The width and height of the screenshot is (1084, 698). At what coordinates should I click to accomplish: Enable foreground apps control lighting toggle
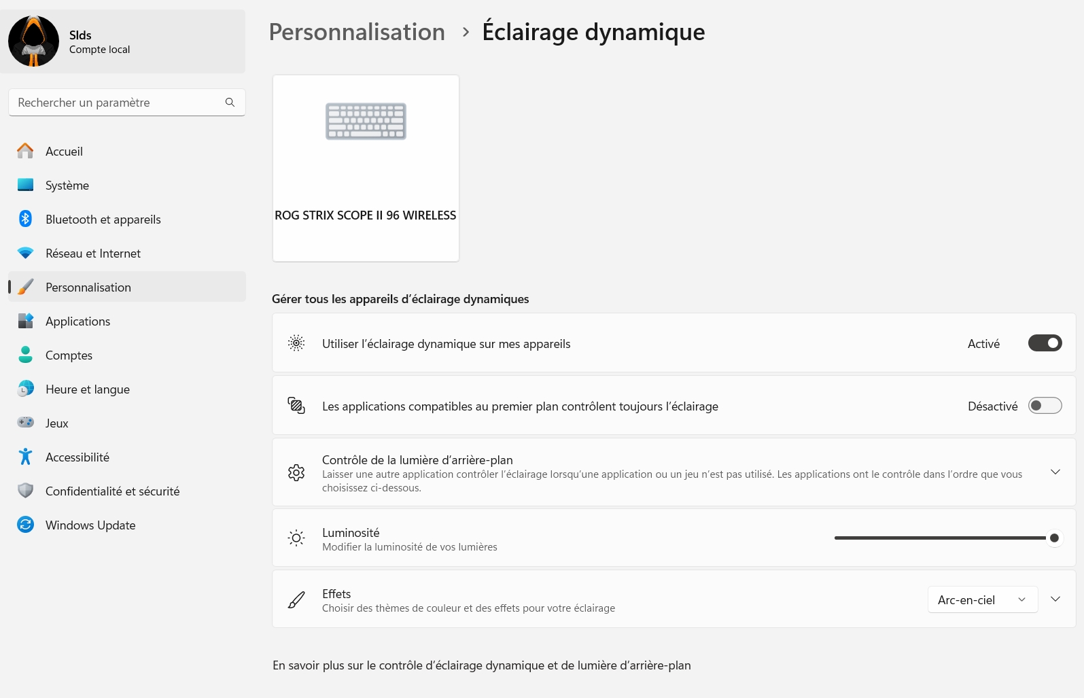1045,406
